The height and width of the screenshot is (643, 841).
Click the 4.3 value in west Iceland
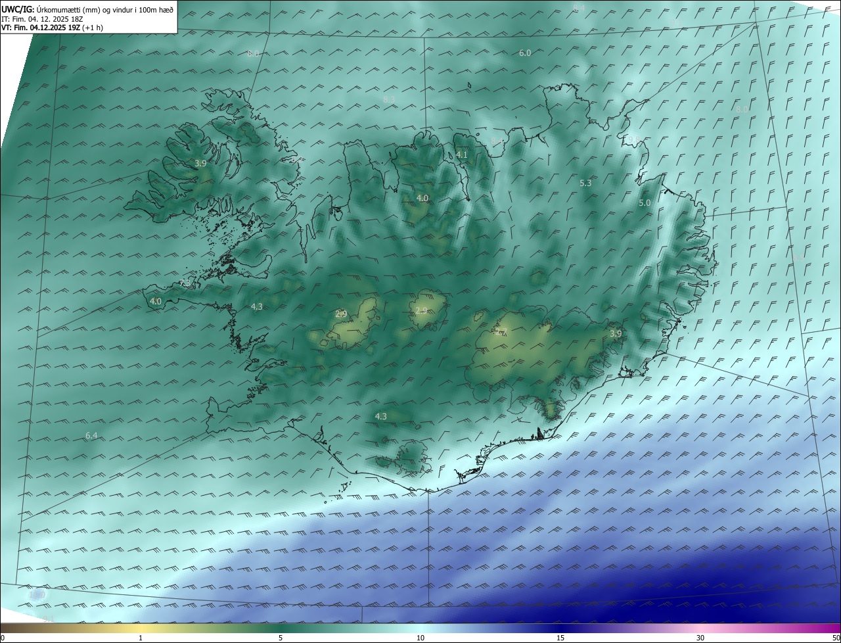(x=256, y=306)
